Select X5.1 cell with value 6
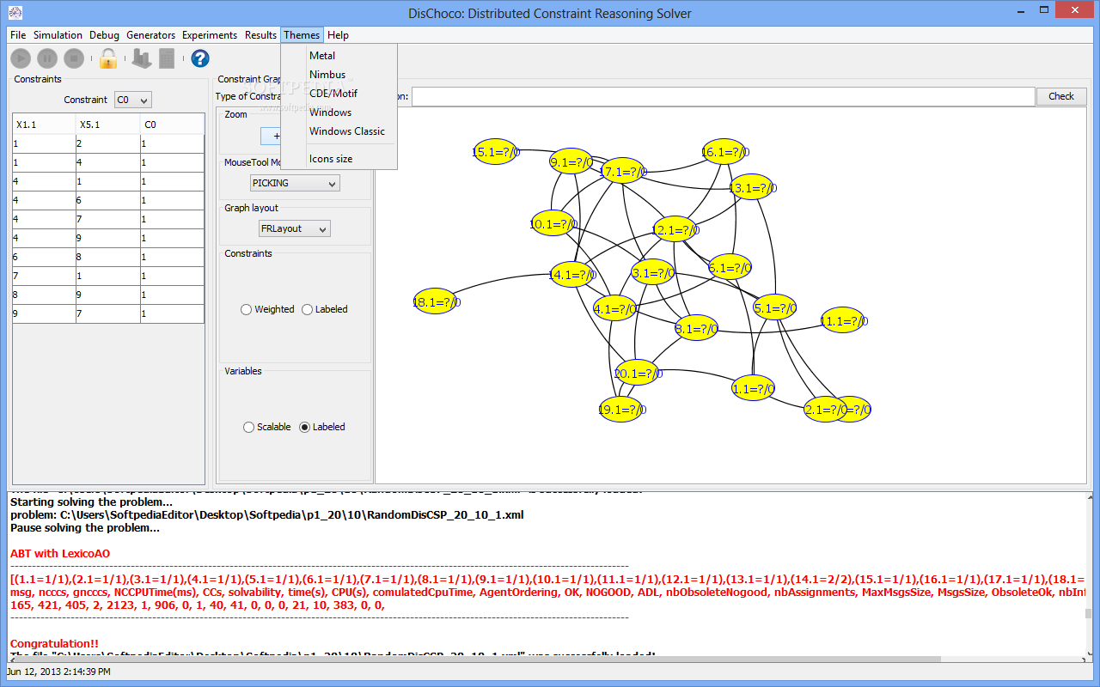1100x687 pixels. tap(108, 200)
